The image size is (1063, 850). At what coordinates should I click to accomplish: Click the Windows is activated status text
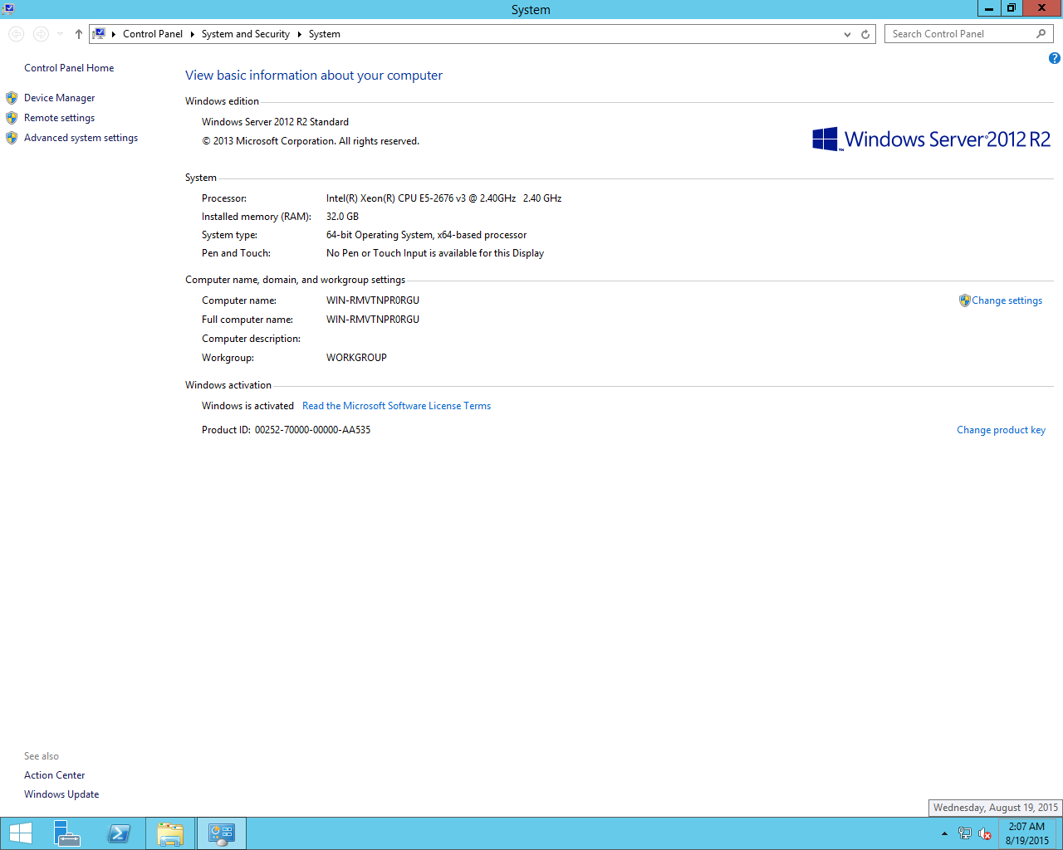pyautogui.click(x=247, y=406)
